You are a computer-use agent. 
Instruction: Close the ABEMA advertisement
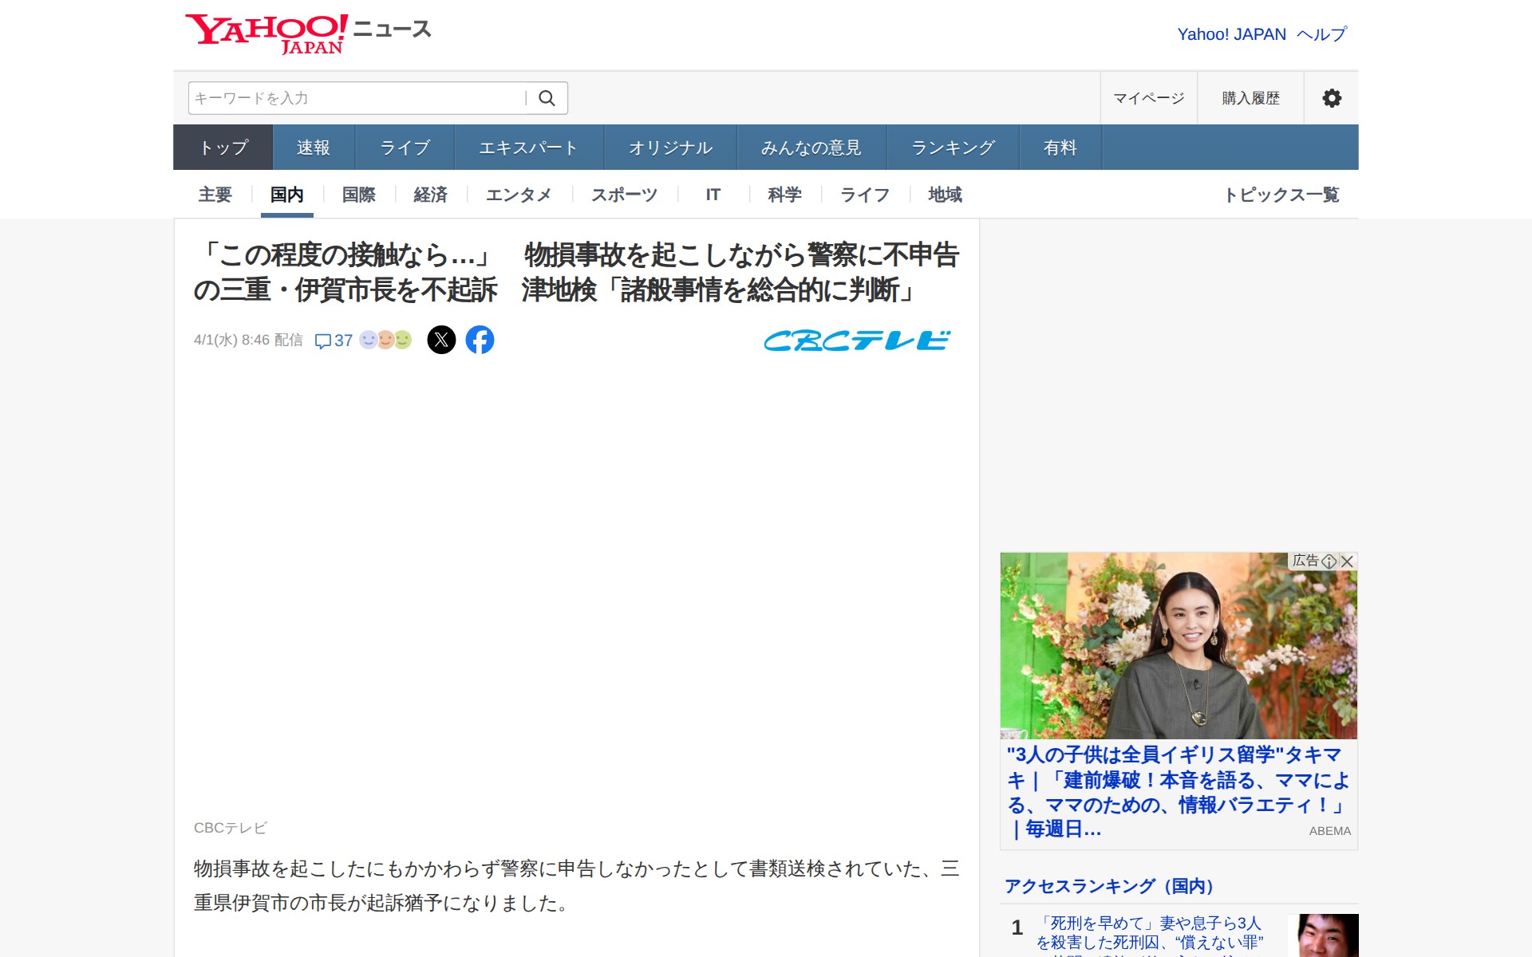[x=1348, y=561]
